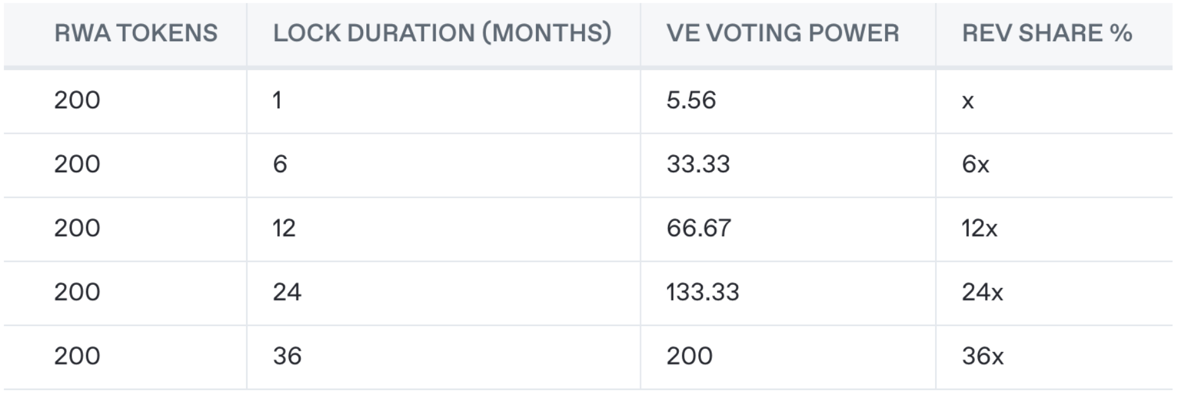Click RWA tokens 200 in the 5.56 row

[x=77, y=101]
